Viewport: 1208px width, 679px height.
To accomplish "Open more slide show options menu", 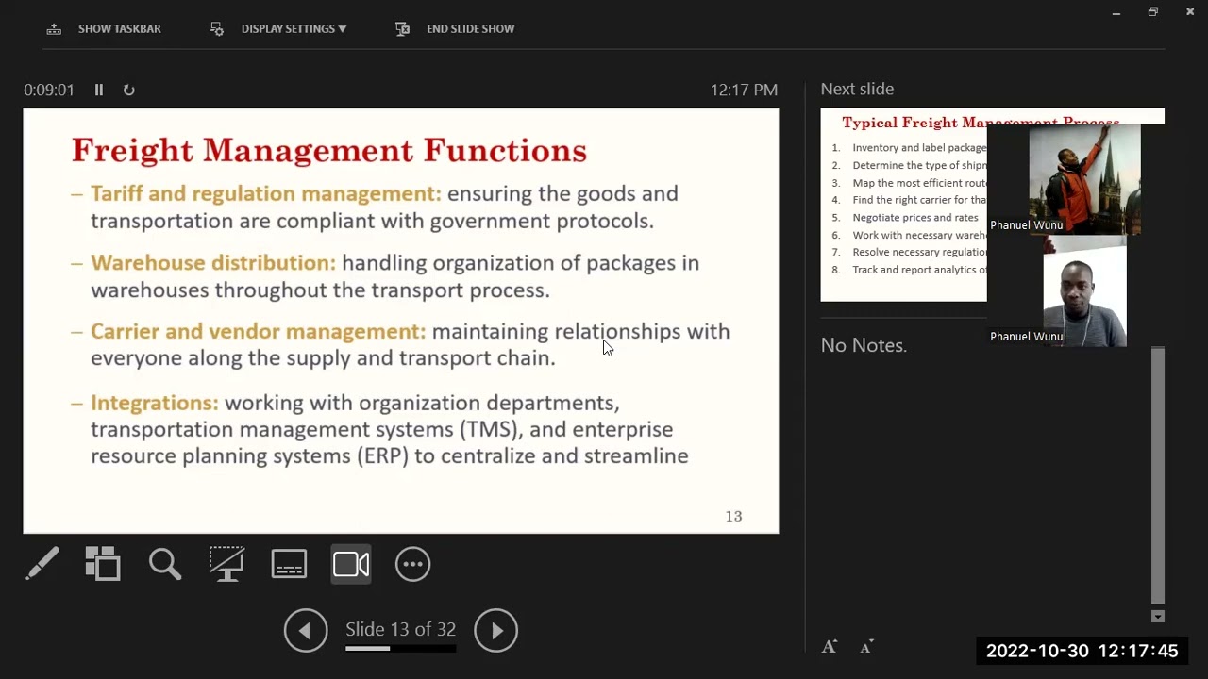I will (x=412, y=564).
